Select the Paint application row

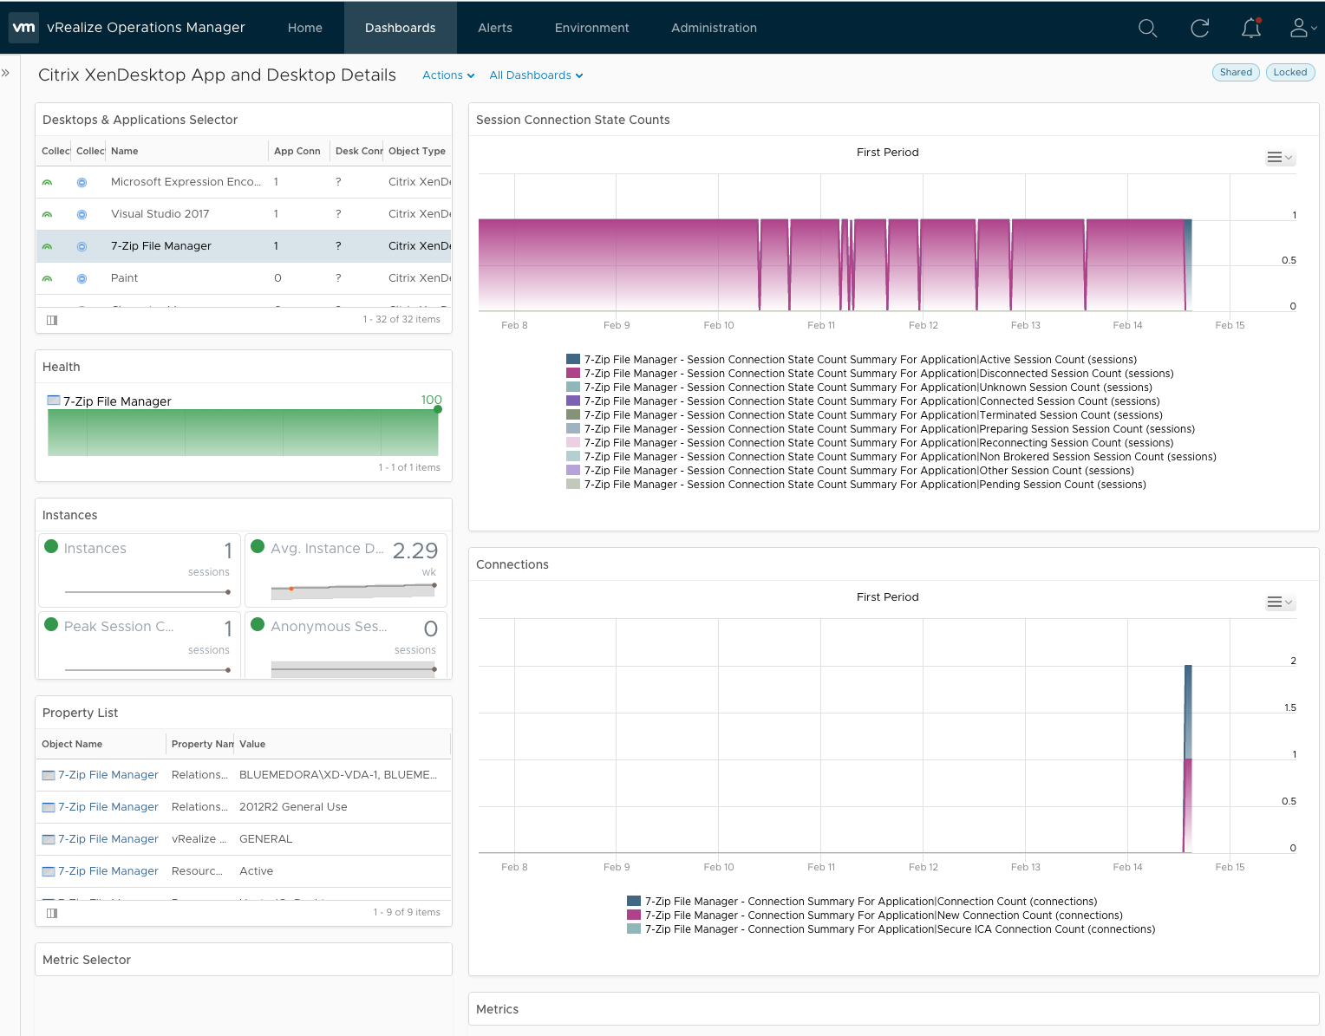(244, 278)
